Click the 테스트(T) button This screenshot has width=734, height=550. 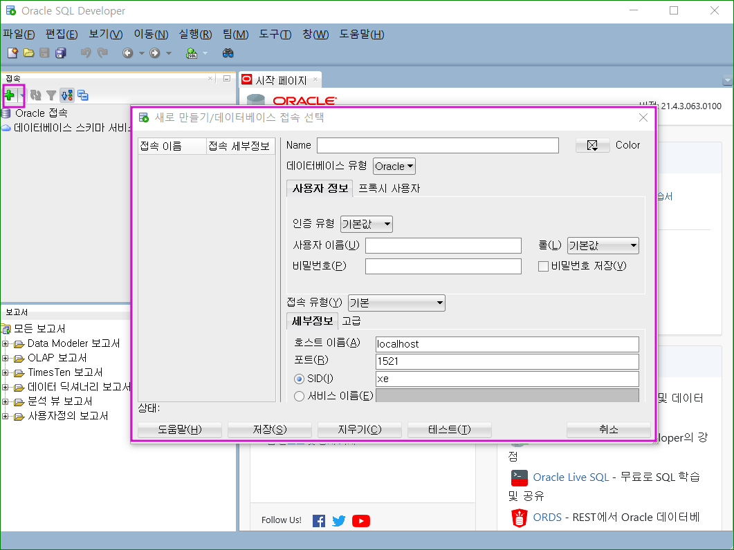tap(450, 429)
